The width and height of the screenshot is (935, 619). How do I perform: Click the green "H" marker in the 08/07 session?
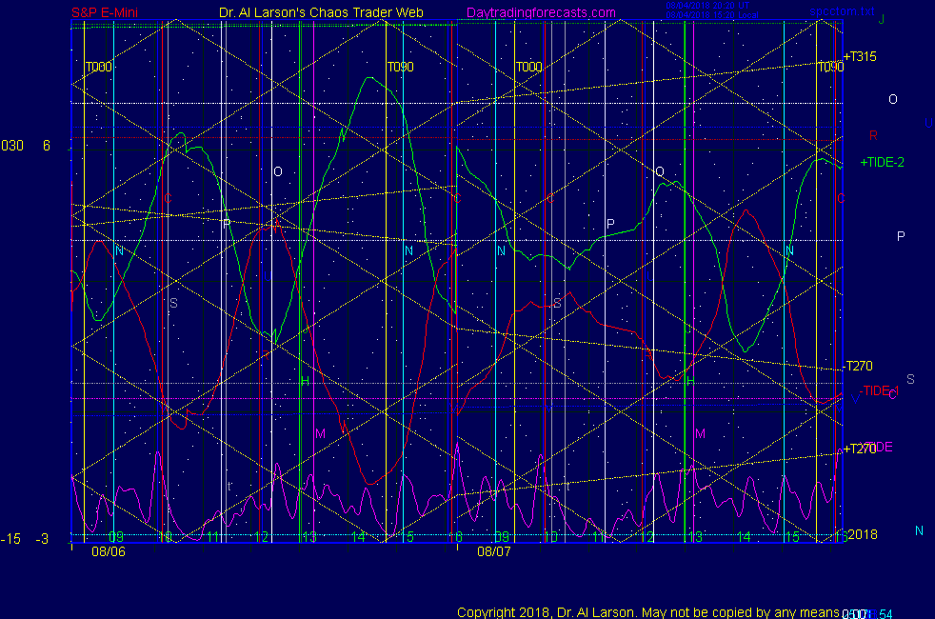690,381
